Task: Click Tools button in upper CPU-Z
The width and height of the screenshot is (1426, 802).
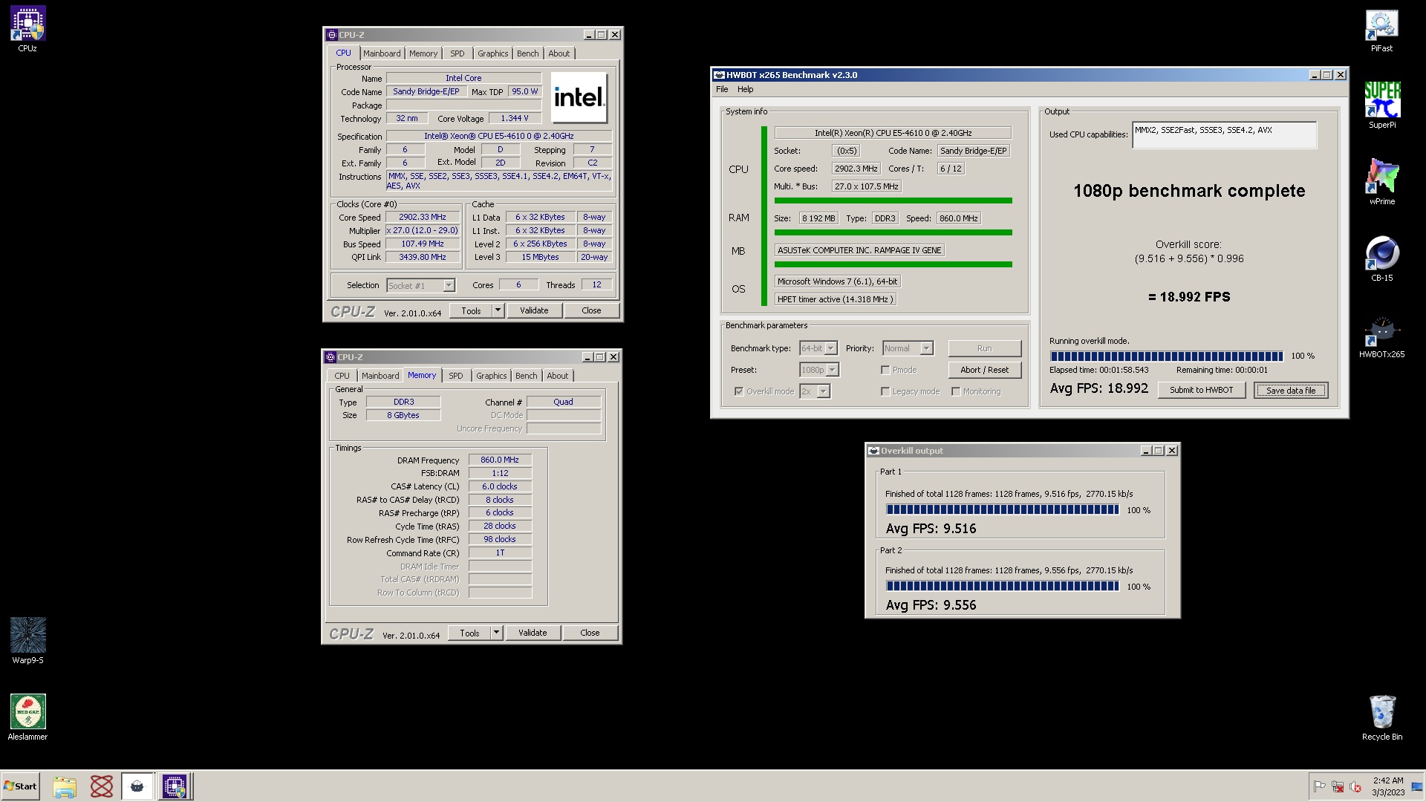Action: (x=471, y=310)
